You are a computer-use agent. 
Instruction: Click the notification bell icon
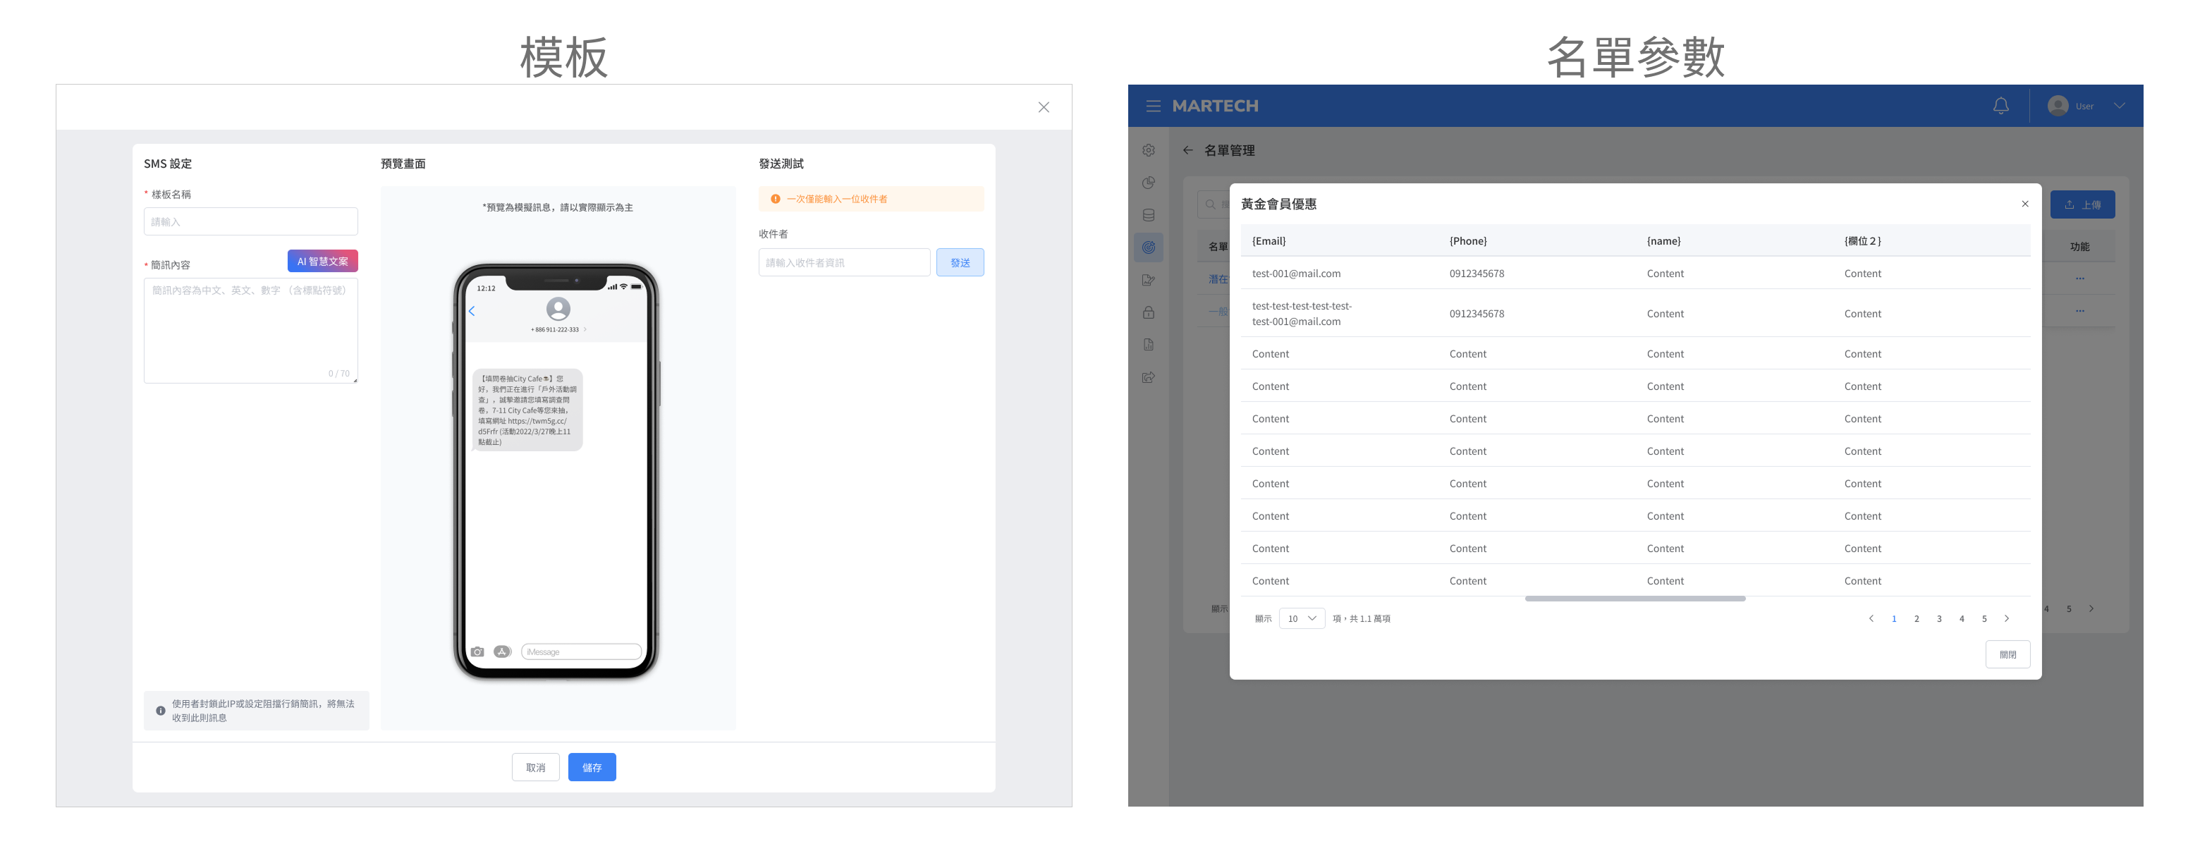2000,106
